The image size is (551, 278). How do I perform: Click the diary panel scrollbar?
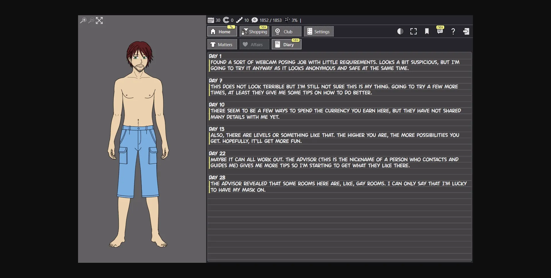(470, 156)
